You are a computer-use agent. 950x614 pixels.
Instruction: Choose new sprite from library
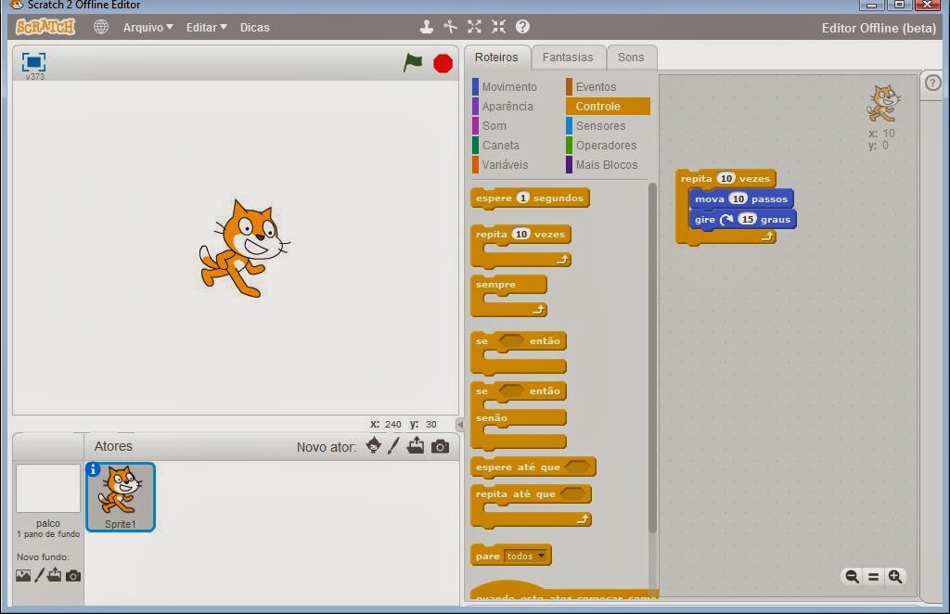point(374,446)
